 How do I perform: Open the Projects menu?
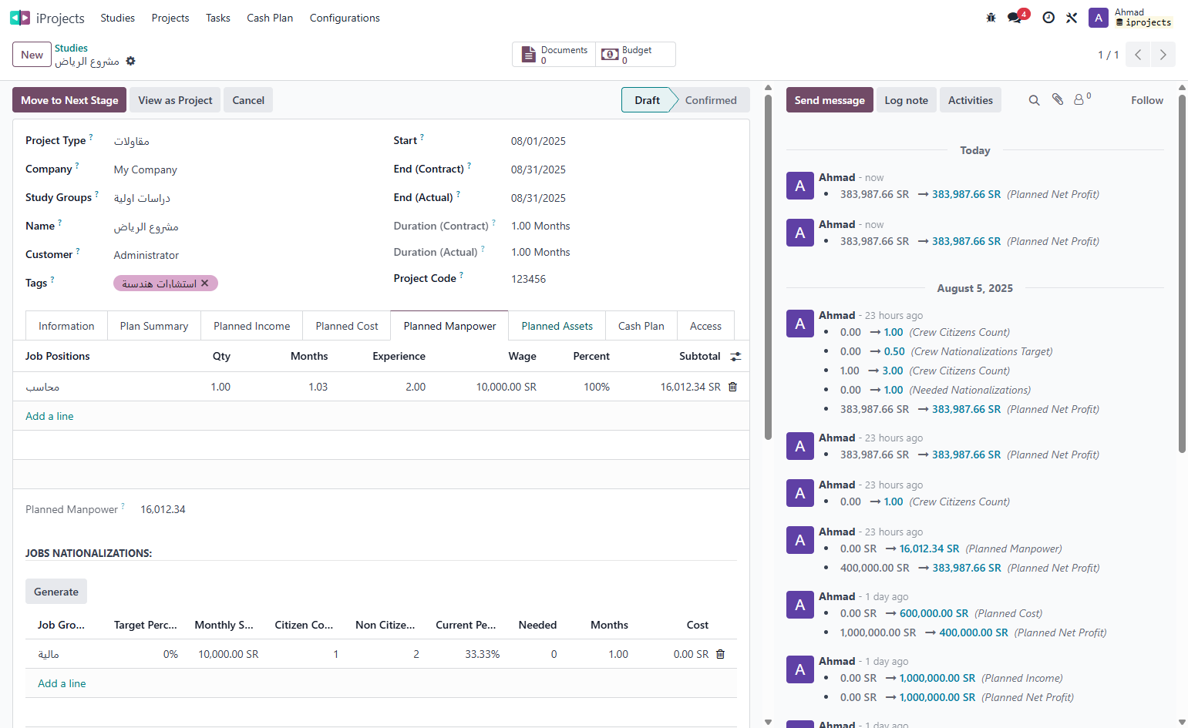click(x=170, y=18)
